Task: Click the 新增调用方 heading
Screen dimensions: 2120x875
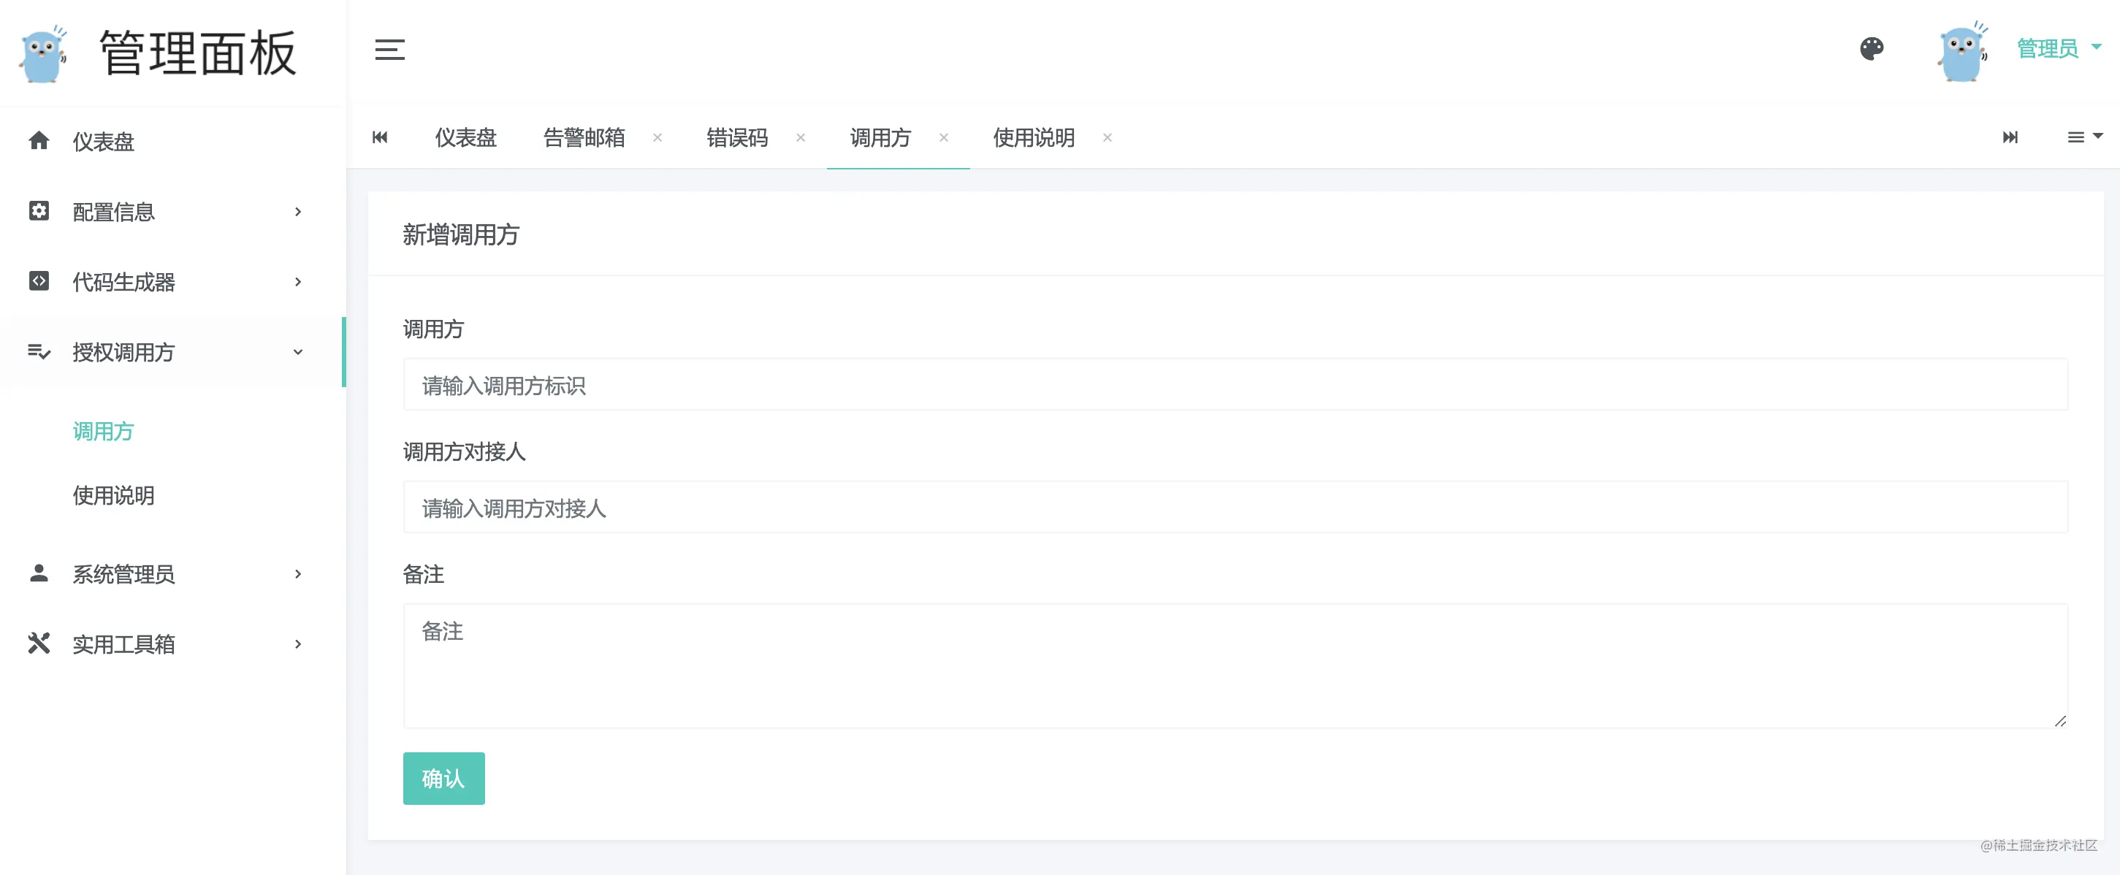Action: pyautogui.click(x=461, y=234)
